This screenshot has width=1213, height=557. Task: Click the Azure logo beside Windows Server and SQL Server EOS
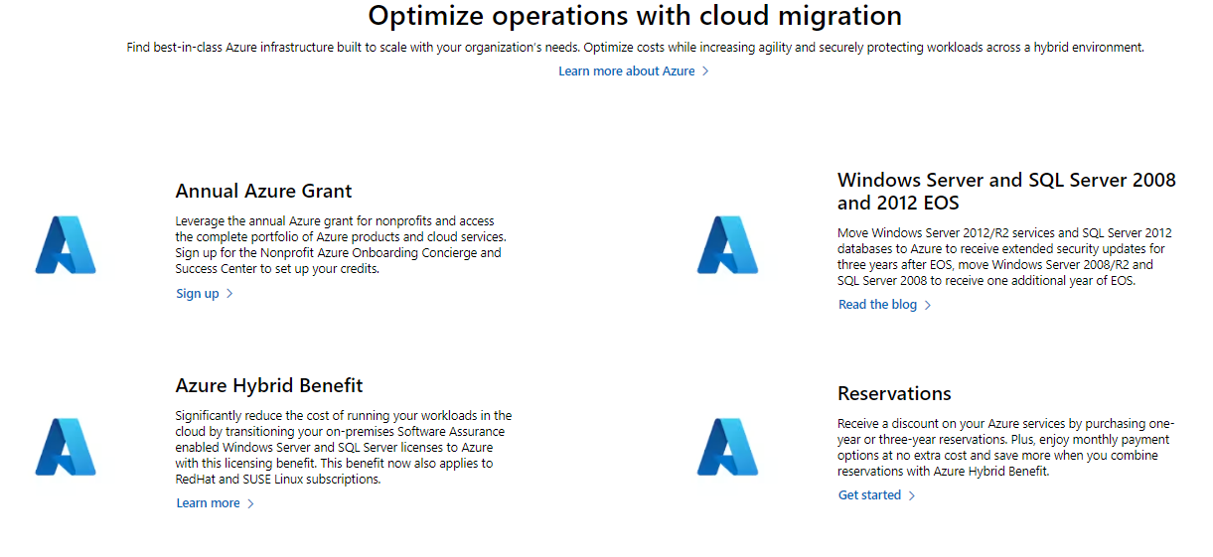tap(727, 244)
